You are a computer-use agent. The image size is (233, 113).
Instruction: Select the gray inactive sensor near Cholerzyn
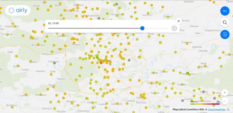tap(54, 63)
